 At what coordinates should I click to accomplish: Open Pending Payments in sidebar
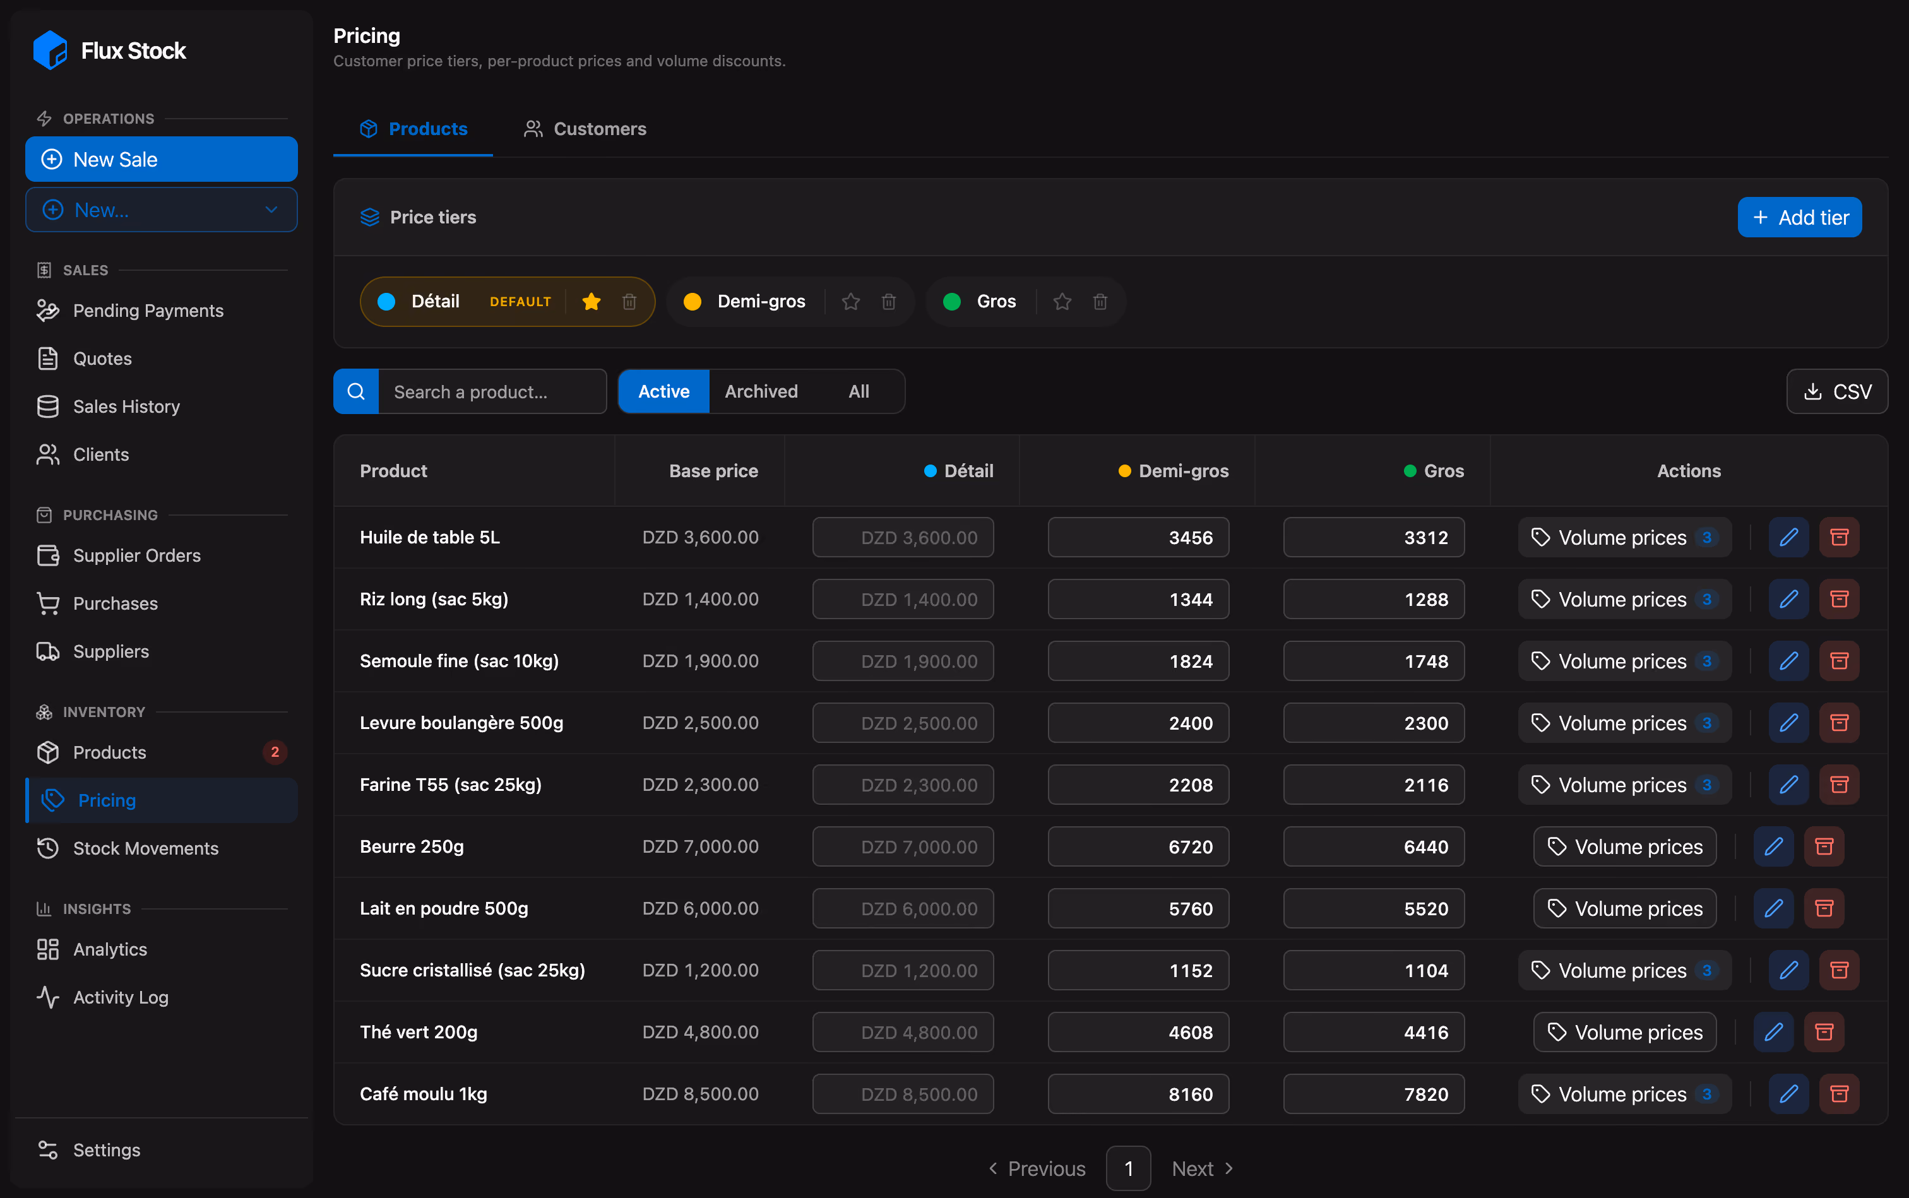pos(162,311)
